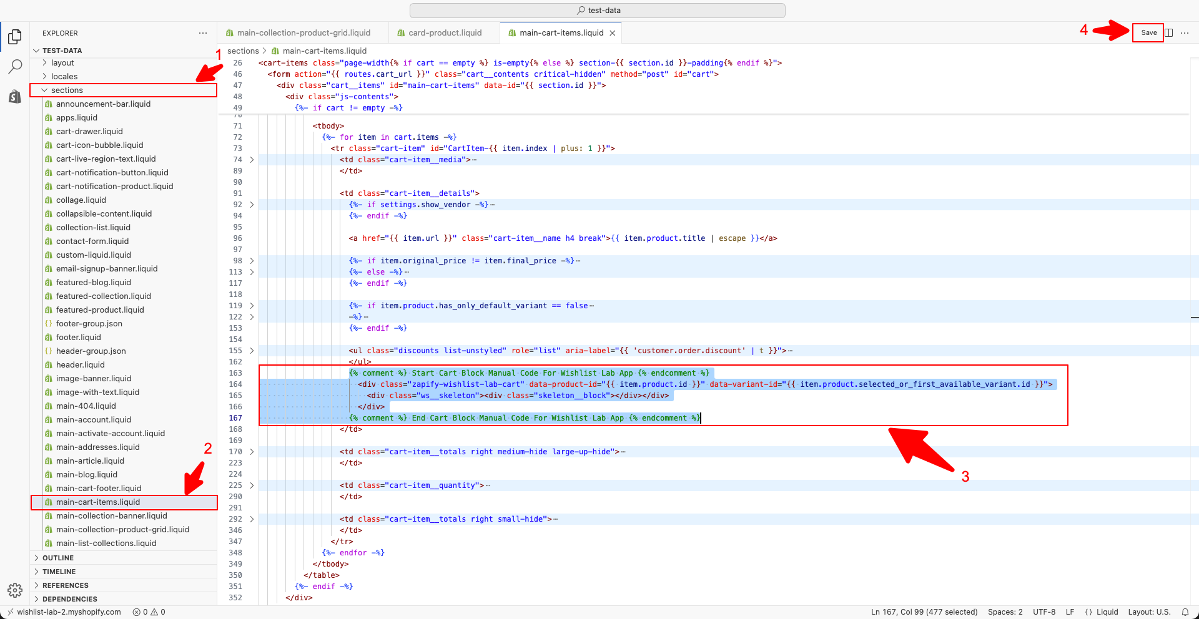
Task: Click the item.url anchor code line 96
Action: point(563,238)
